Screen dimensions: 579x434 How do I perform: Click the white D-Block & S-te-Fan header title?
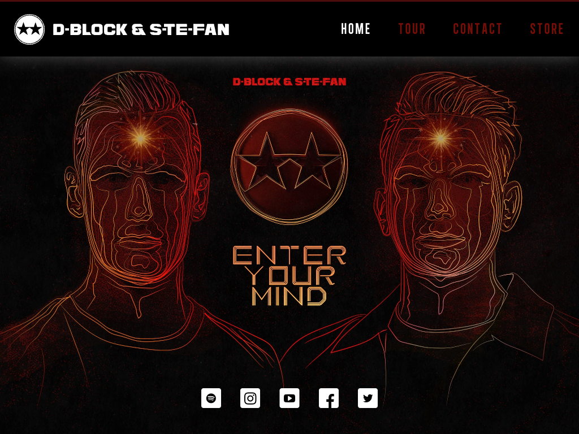141,29
